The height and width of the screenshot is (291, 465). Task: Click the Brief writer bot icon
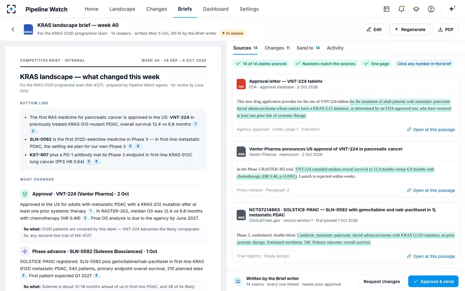click(238, 281)
